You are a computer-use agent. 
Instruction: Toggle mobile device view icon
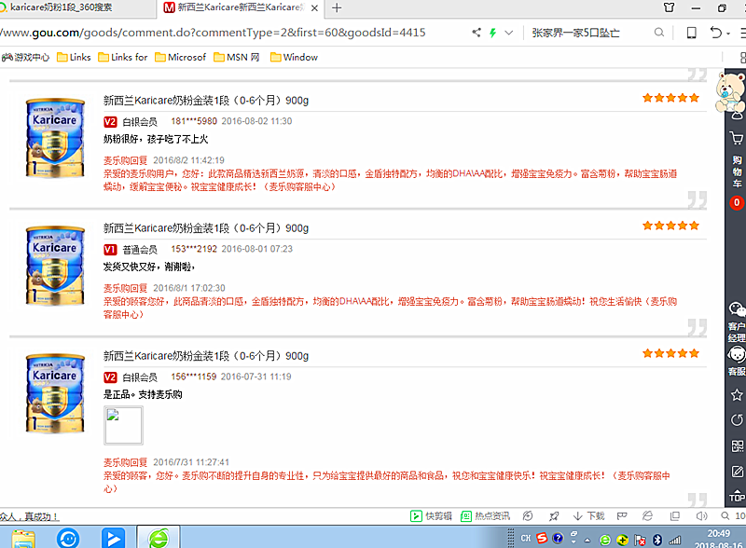click(691, 33)
